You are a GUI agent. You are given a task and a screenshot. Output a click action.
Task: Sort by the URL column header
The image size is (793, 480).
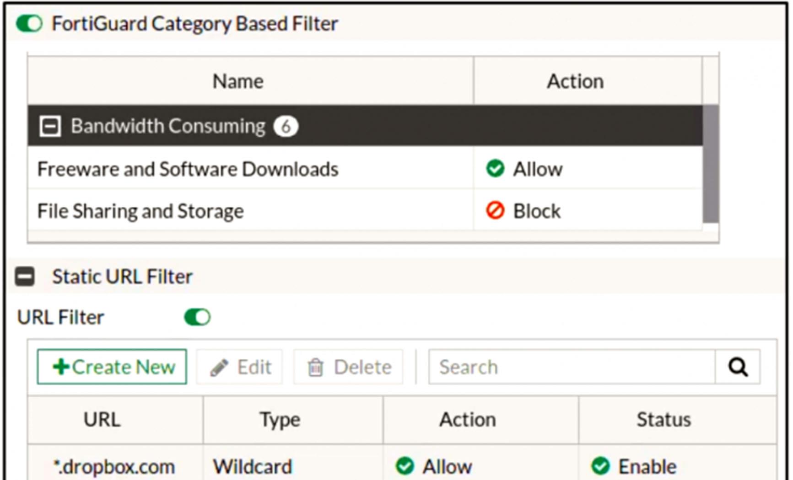pos(102,420)
